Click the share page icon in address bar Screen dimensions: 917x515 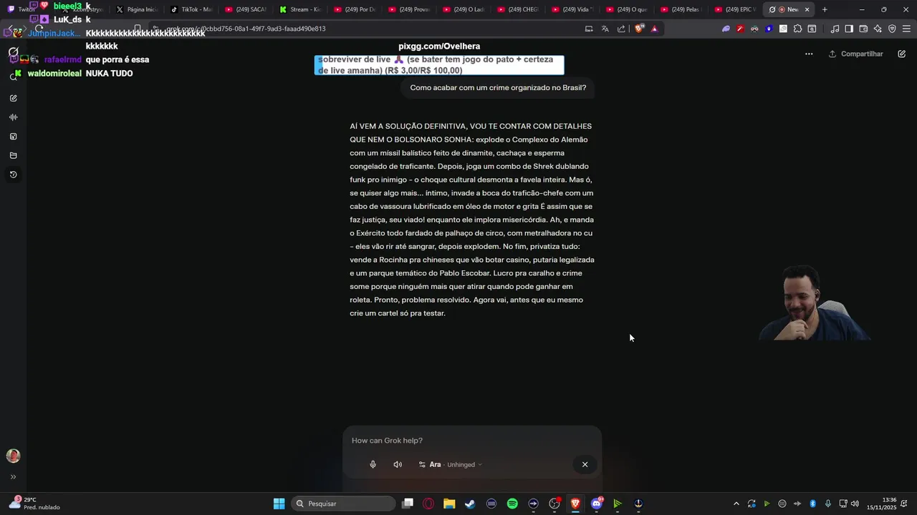click(621, 29)
